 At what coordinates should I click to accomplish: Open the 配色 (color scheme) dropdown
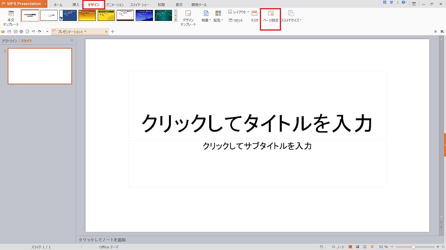coord(218,16)
